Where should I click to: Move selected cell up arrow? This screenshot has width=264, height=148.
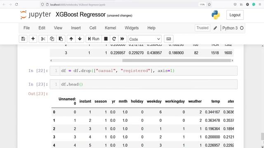(x=71, y=39)
